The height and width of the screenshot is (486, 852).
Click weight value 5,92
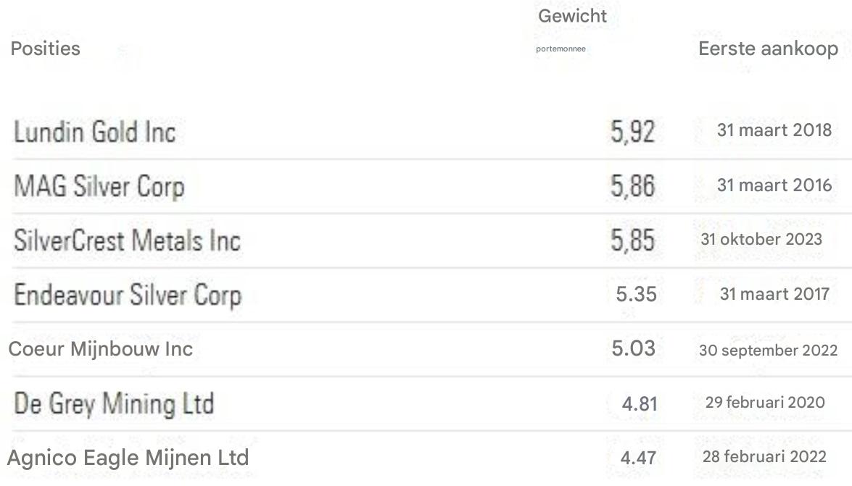tap(633, 133)
